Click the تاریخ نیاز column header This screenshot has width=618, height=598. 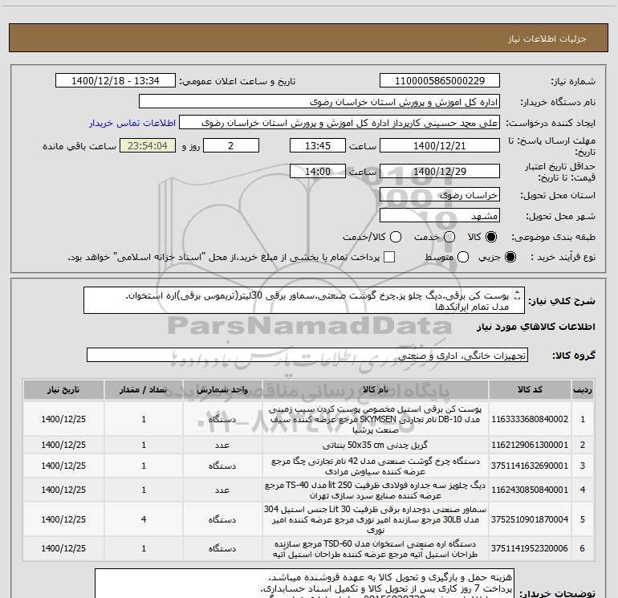[63, 389]
